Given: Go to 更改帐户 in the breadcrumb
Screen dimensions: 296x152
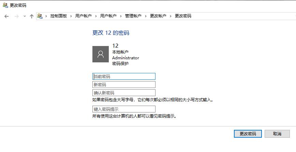Looking at the screenshot, I should (158, 16).
